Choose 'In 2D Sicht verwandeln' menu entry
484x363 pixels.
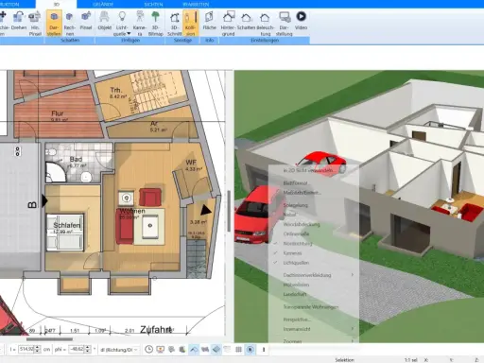(309, 170)
